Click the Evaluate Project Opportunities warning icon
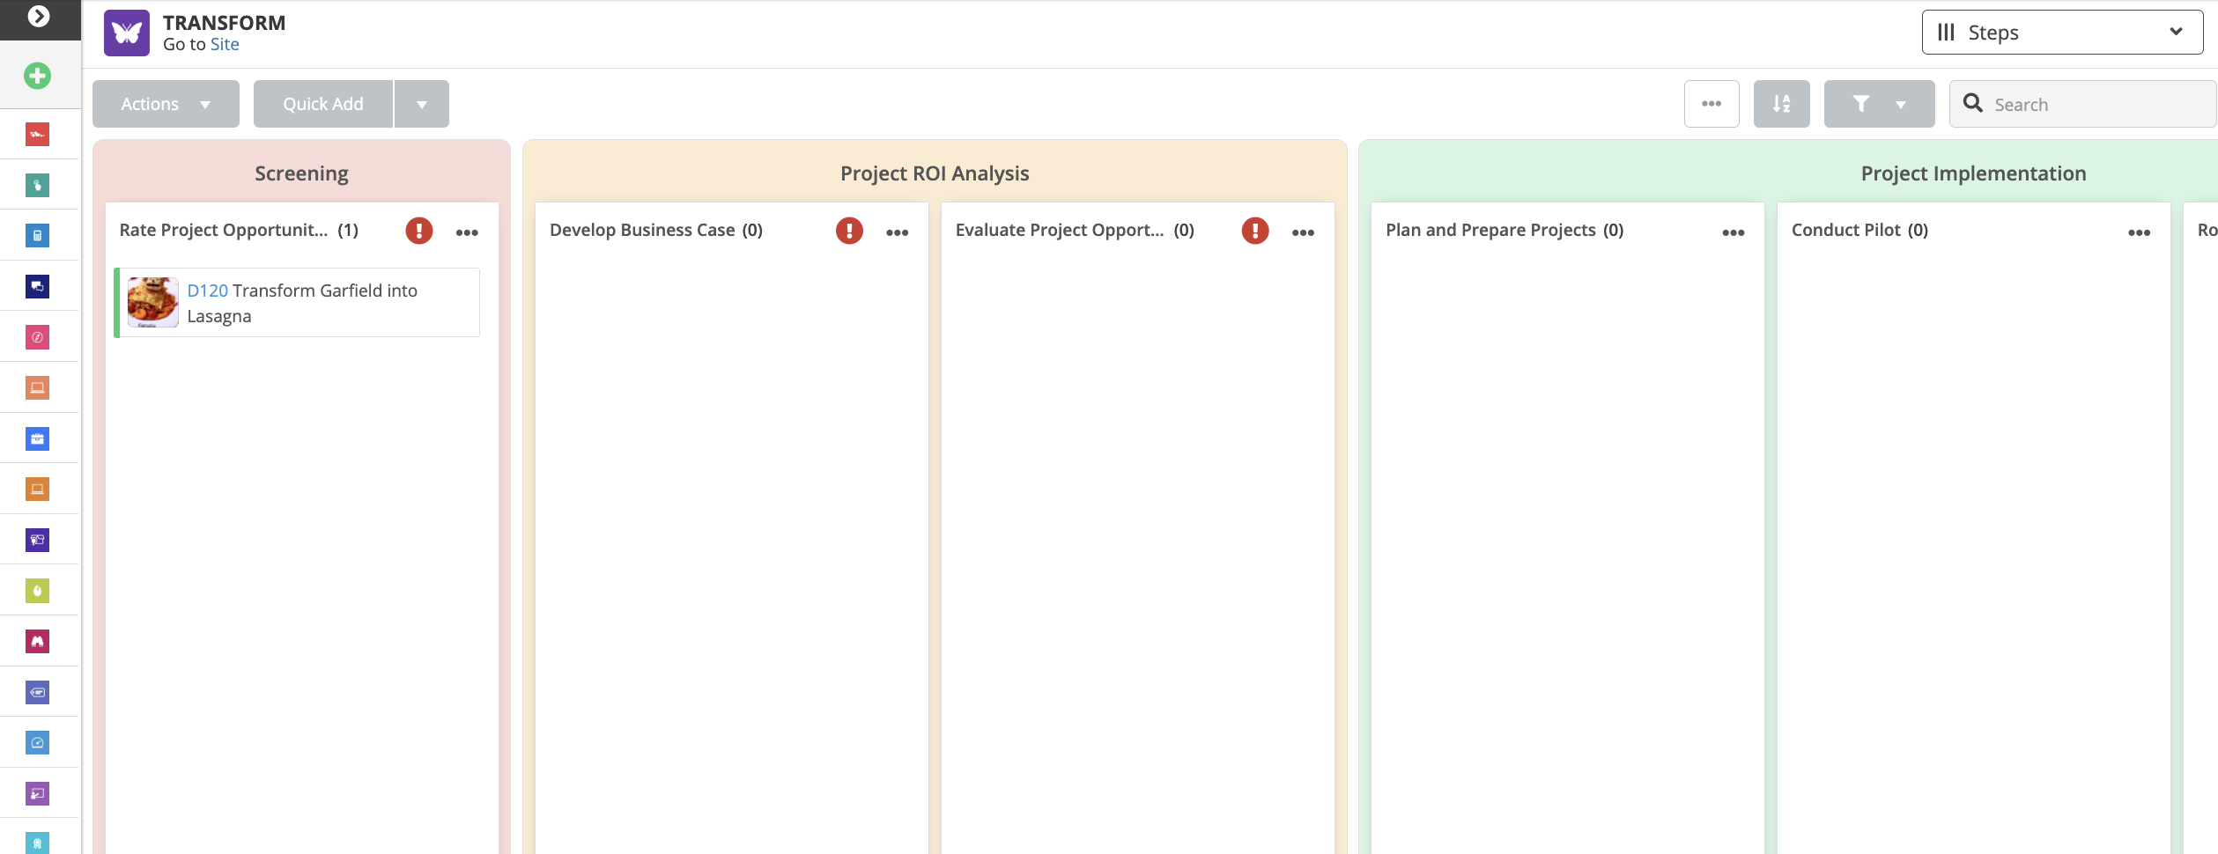 (x=1255, y=231)
